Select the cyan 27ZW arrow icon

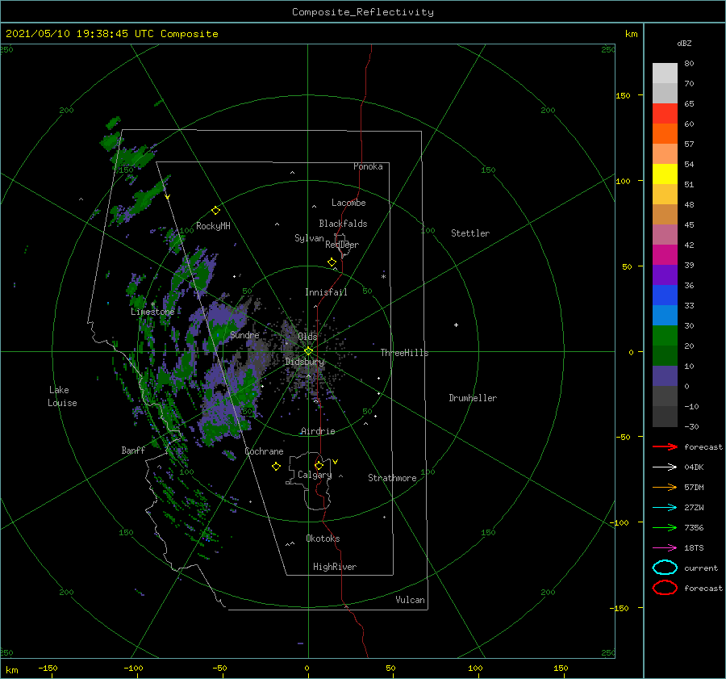pos(665,508)
